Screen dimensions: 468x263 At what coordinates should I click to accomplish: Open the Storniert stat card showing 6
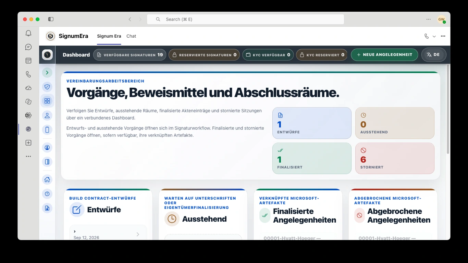point(395,158)
